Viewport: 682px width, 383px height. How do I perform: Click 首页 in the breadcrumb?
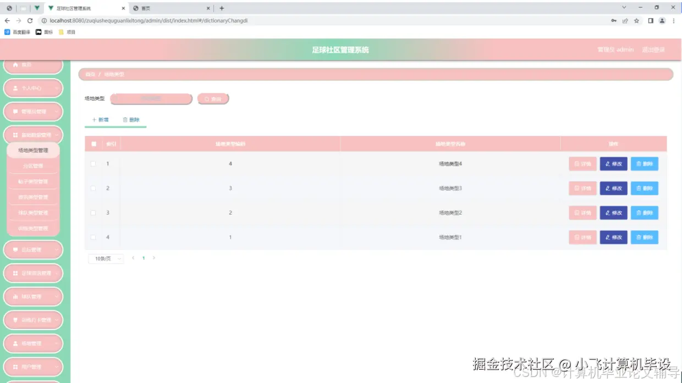pos(90,74)
